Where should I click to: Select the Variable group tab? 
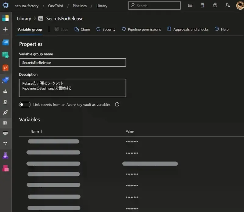pos(30,29)
